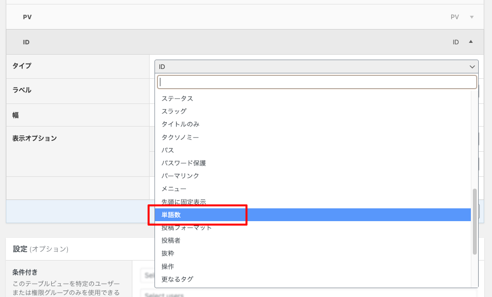The width and height of the screenshot is (492, 297).
Task: Choose タイトルのみ option
Action: (x=181, y=124)
